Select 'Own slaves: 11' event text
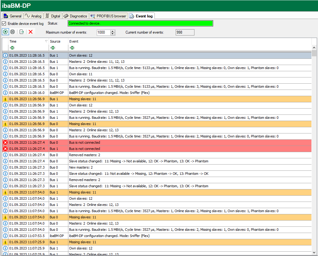Screen dimensions: 318x256 point(81,74)
